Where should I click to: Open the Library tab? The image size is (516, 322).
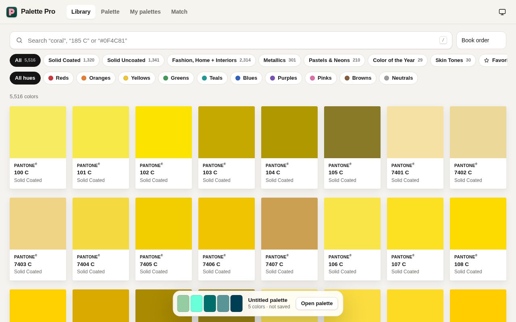tap(81, 12)
